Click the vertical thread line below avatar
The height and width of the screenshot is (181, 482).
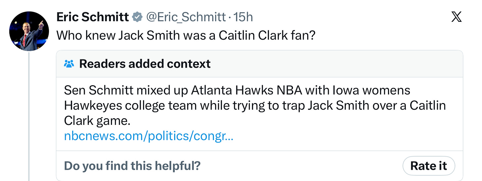tap(29, 116)
